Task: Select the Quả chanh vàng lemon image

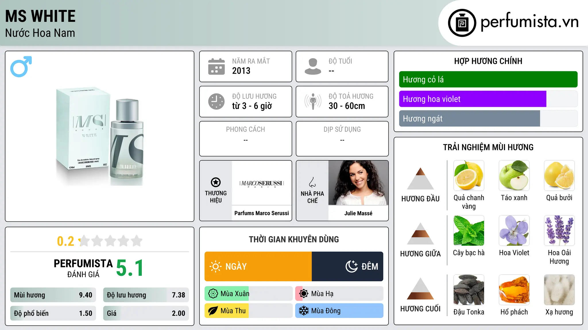Action: tap(469, 176)
